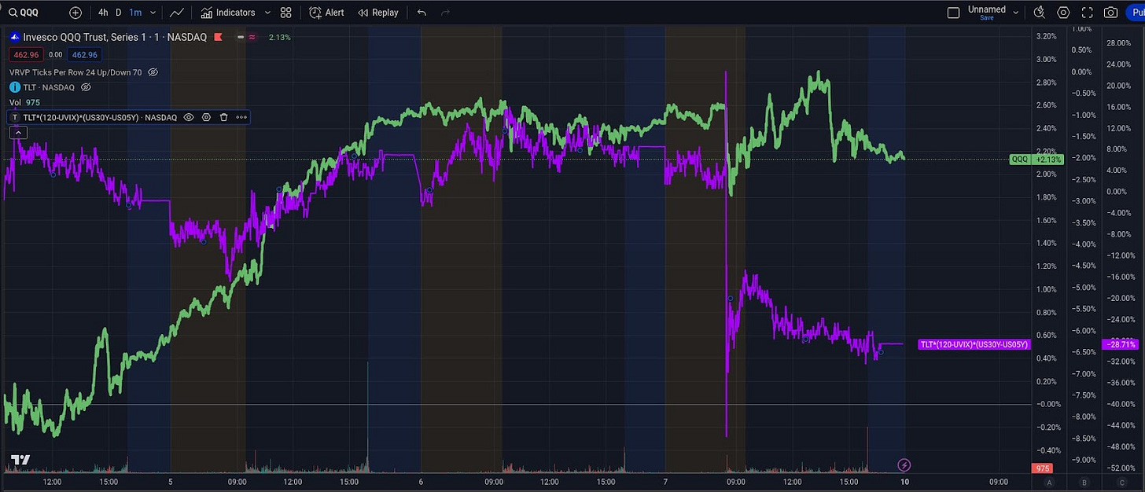This screenshot has width=1145, height=492.
Task: Undo the last chart action
Action: (x=422, y=13)
